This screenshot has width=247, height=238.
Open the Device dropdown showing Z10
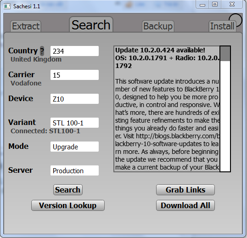coord(74,99)
